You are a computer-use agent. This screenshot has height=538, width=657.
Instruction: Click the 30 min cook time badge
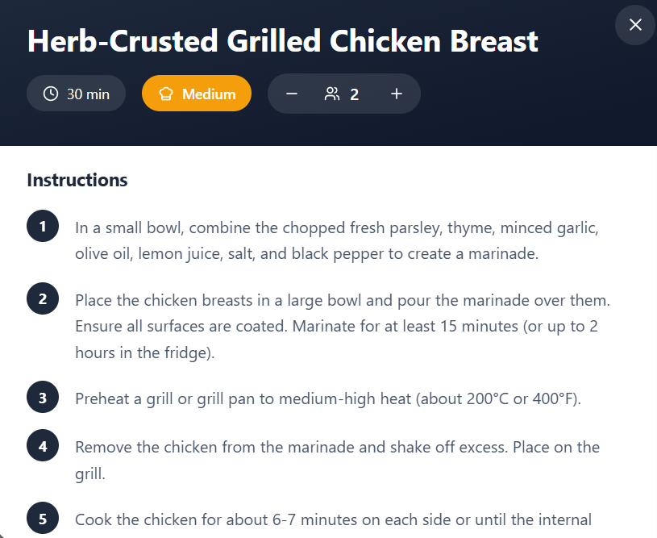tap(76, 94)
